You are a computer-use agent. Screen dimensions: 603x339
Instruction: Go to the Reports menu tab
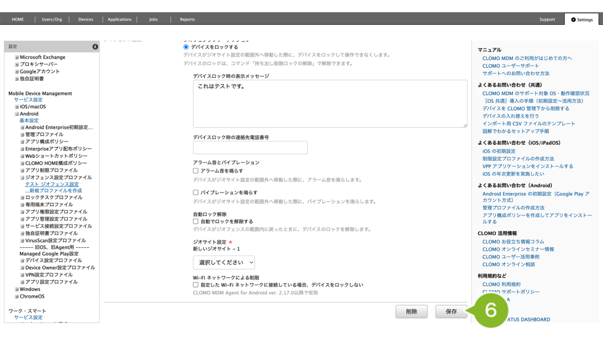(187, 19)
